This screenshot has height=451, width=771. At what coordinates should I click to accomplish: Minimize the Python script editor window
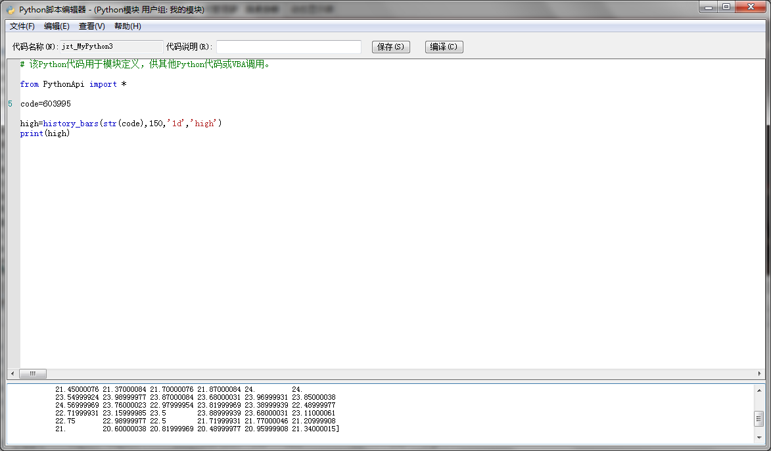pos(709,7)
